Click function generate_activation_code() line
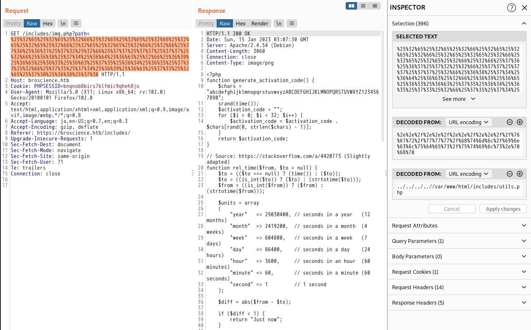 (260, 80)
